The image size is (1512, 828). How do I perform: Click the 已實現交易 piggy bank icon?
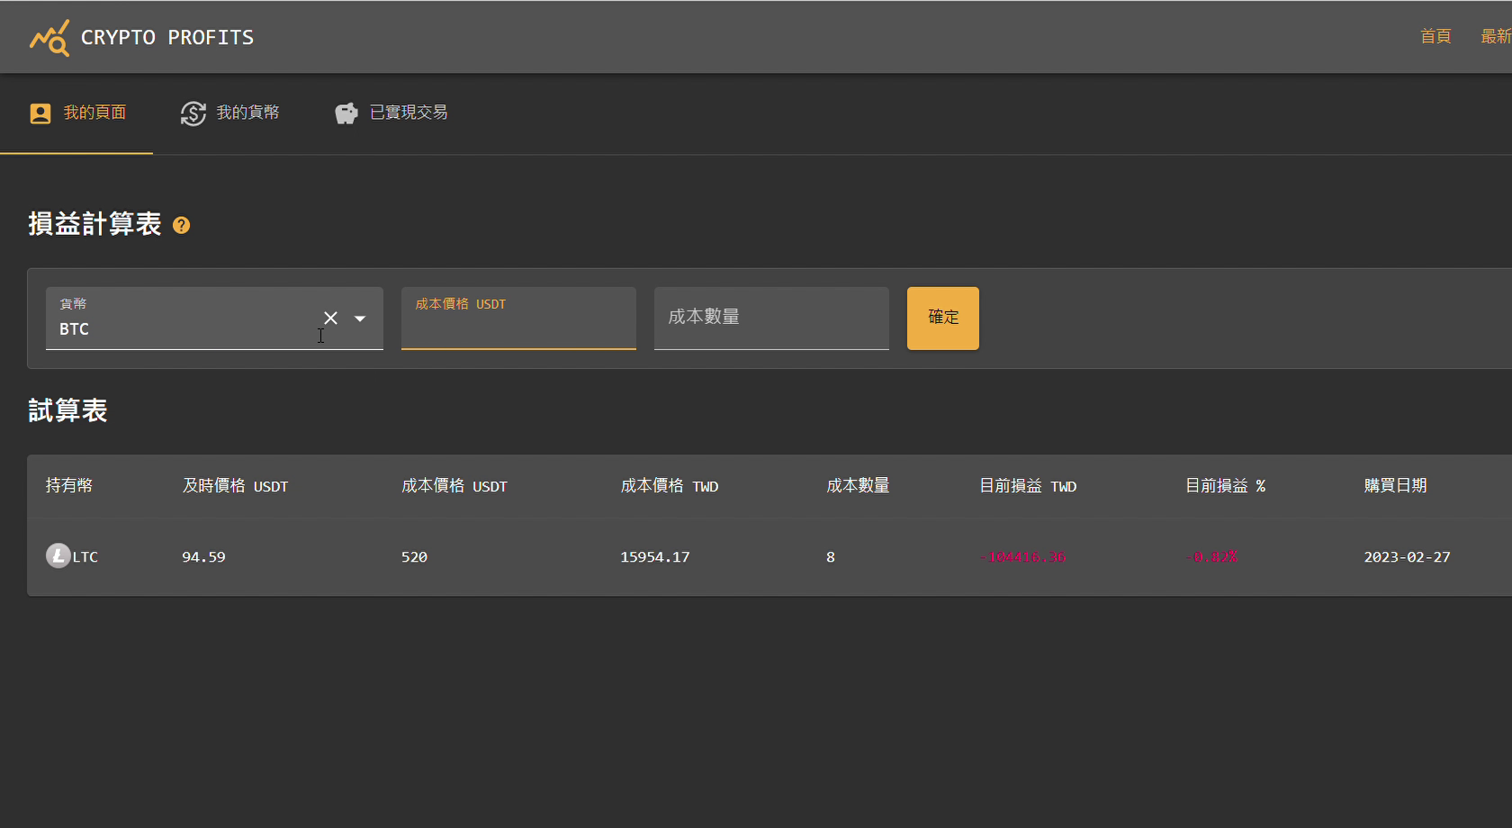tap(346, 113)
